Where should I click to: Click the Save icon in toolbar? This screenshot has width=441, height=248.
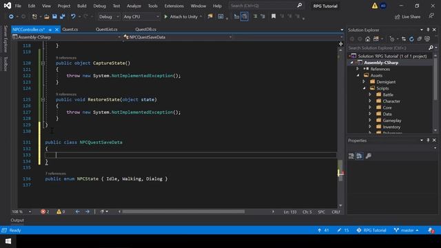pyautogui.click(x=54, y=17)
